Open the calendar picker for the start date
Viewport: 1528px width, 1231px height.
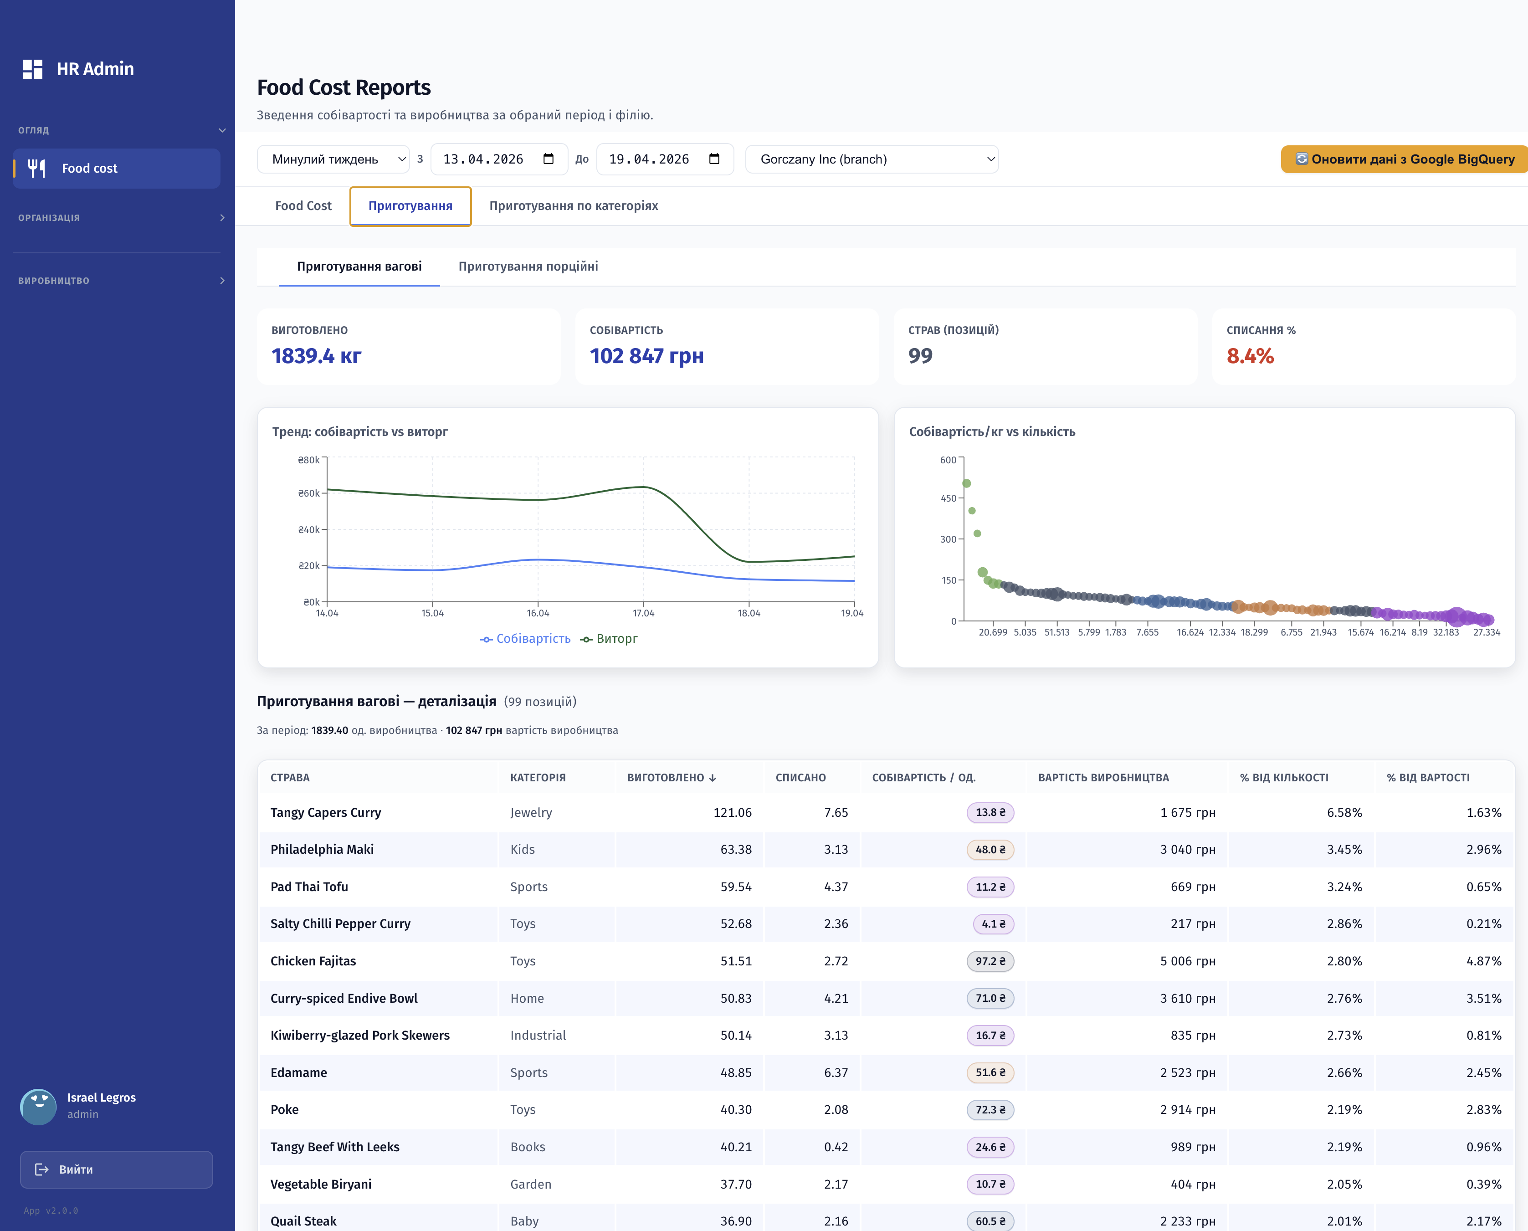548,159
